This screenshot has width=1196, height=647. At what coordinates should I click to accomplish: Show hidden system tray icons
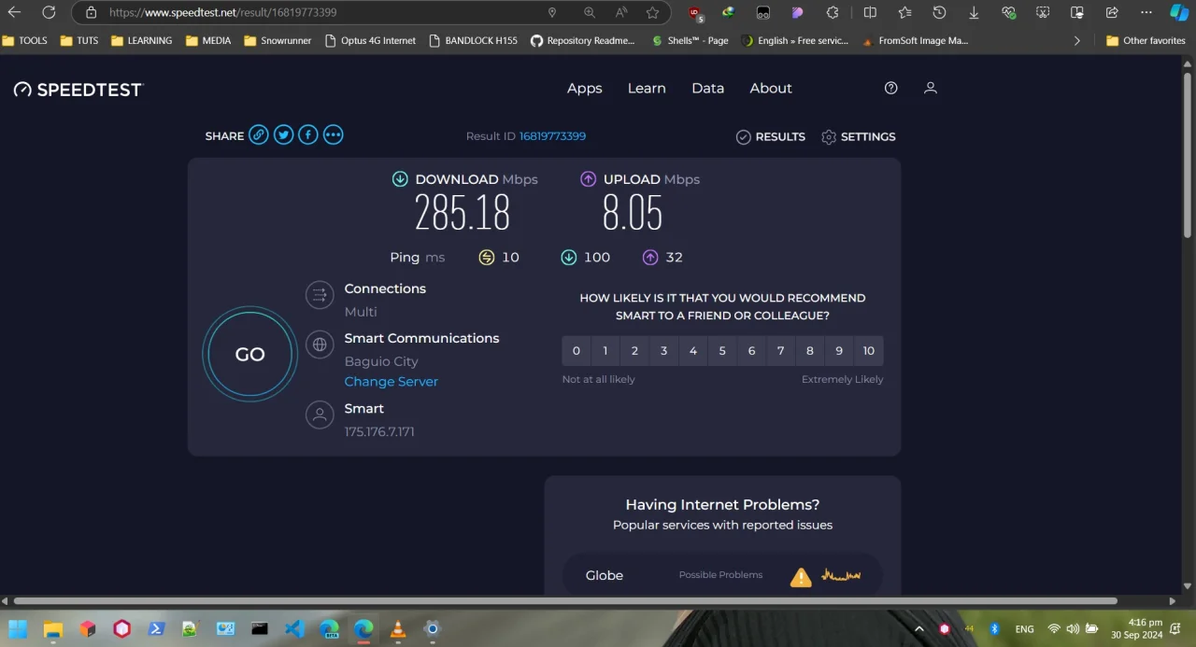click(x=918, y=628)
